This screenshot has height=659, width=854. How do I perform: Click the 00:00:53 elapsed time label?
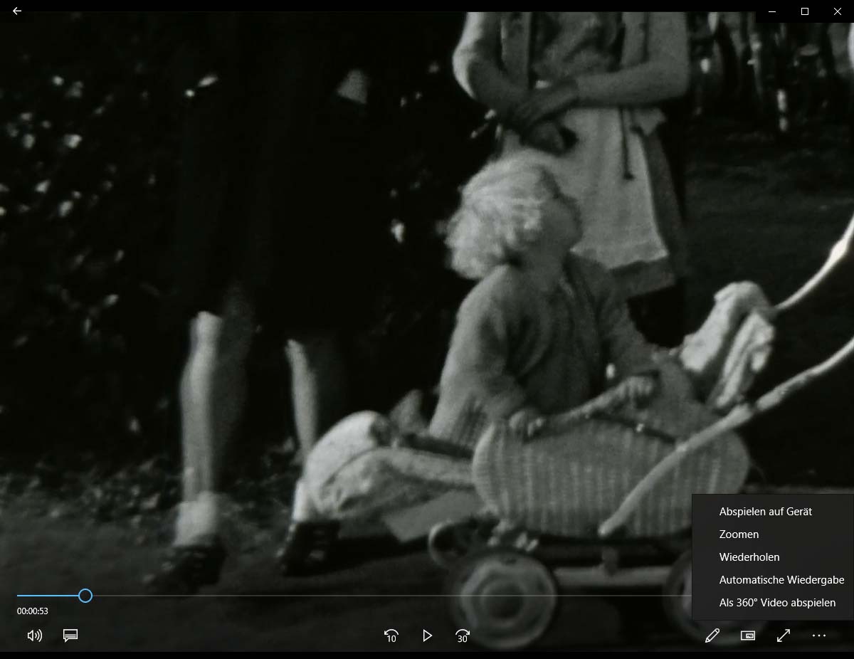(33, 611)
